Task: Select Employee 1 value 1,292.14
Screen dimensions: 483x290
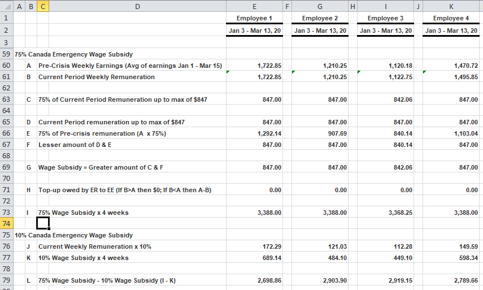Action: pyautogui.click(x=254, y=133)
